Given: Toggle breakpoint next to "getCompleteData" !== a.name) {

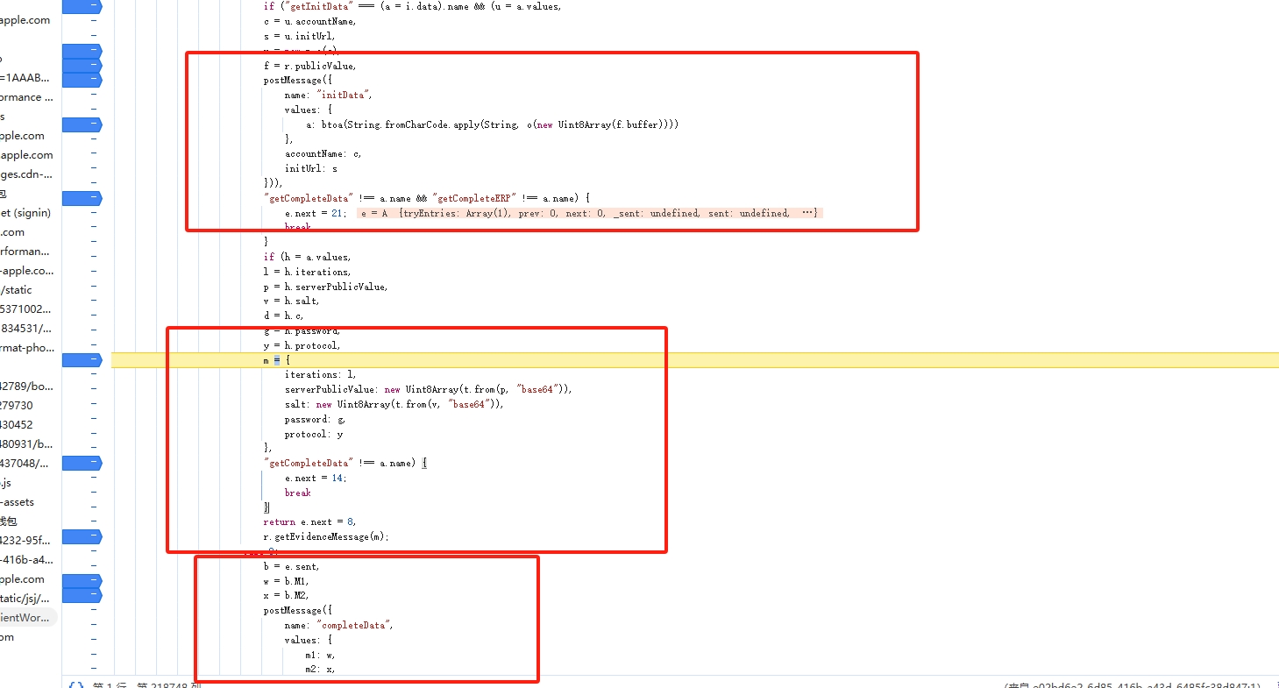Looking at the screenshot, I should tap(82, 463).
